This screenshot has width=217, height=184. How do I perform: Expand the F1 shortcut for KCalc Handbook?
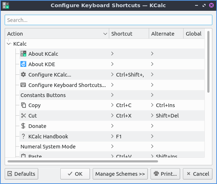(112, 137)
